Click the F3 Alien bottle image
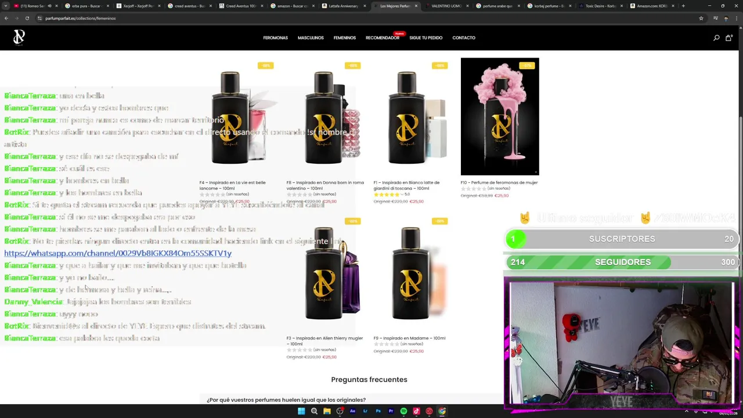Image resolution: width=743 pixels, height=418 pixels. [x=326, y=272]
